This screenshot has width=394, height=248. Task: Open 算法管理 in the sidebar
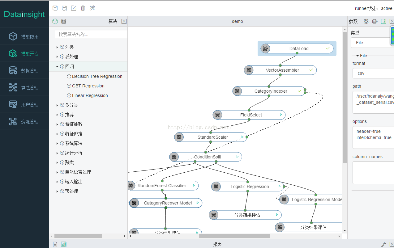[24, 88]
